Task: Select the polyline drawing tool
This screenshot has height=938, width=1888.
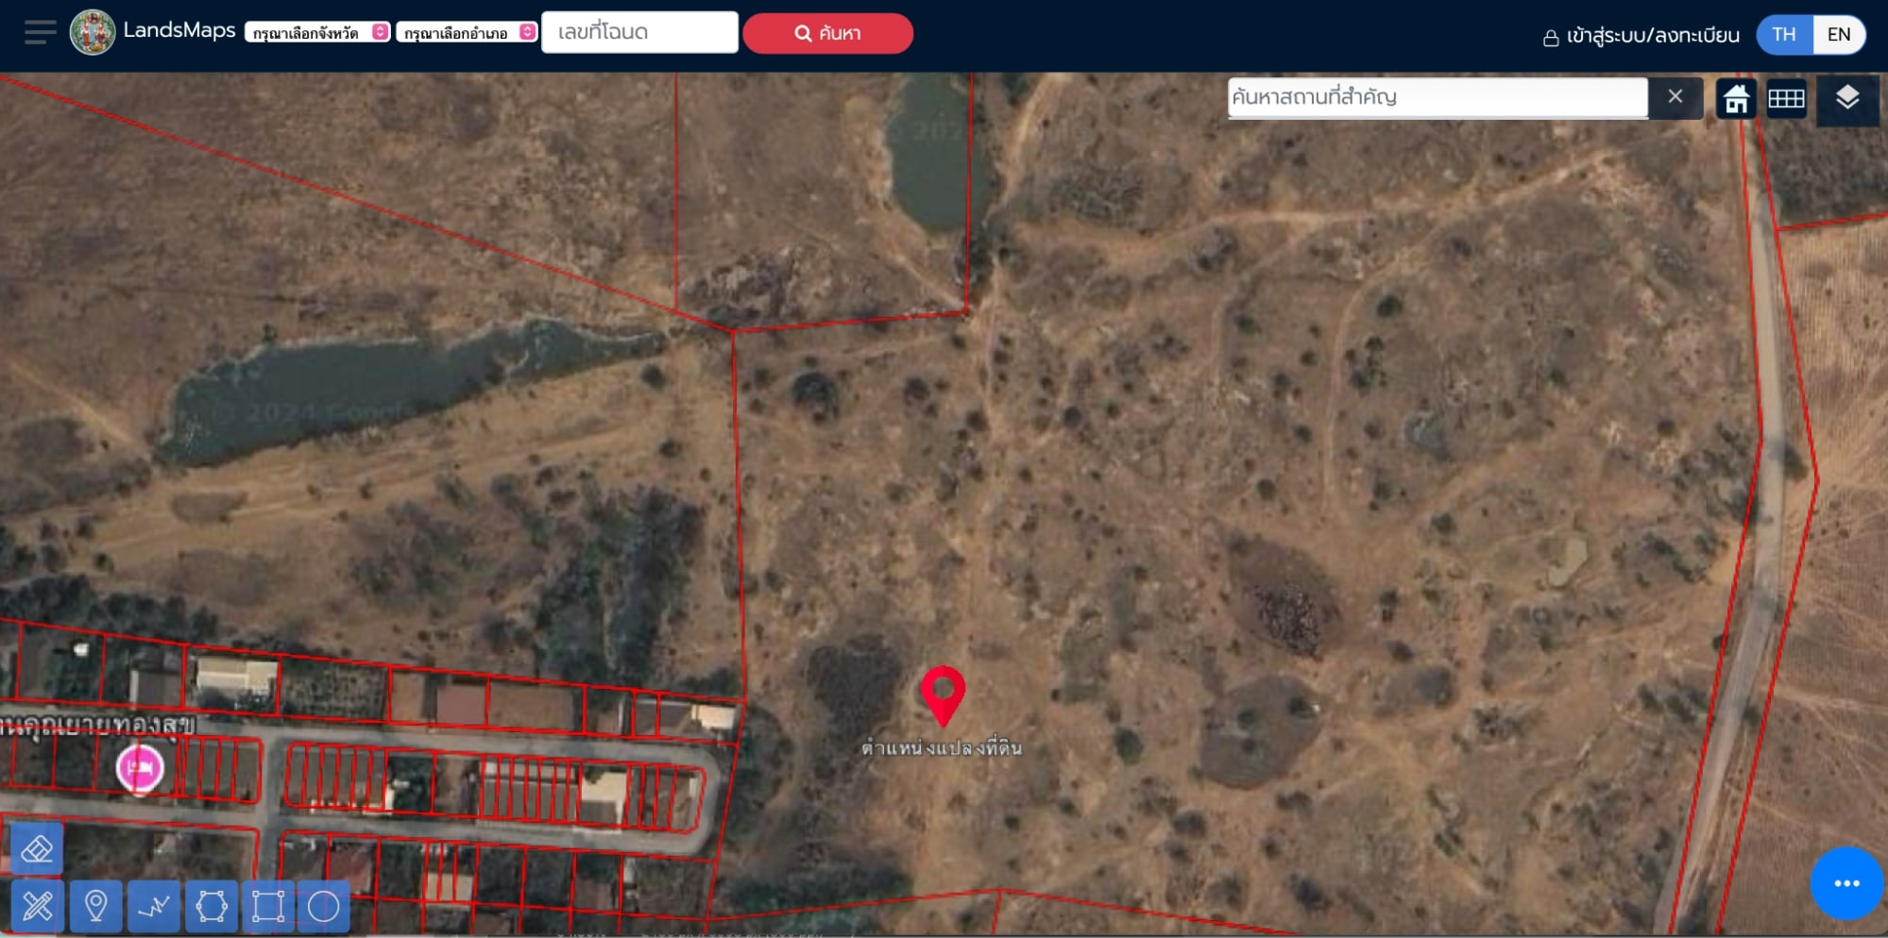Action: click(153, 907)
